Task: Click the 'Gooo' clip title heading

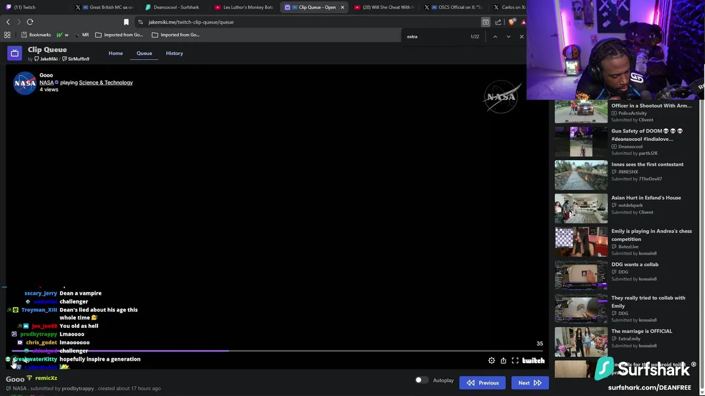Action: click(x=46, y=75)
